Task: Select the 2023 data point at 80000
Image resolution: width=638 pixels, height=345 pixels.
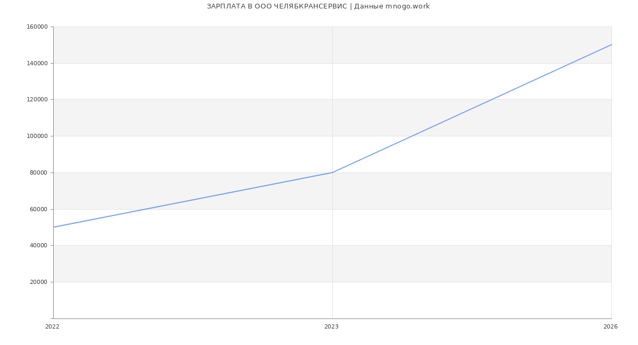Action: point(332,172)
